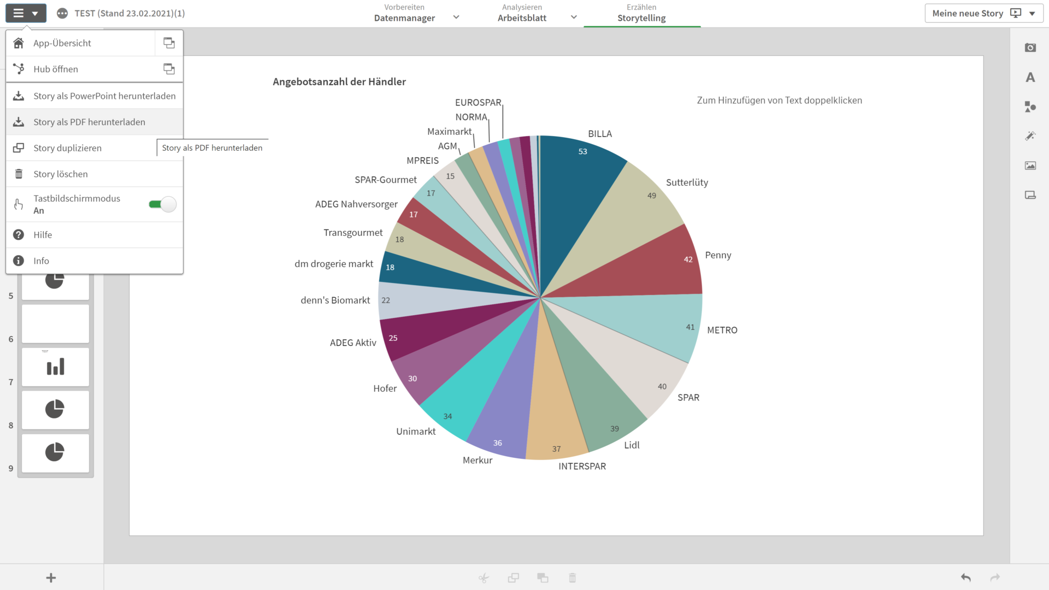Click the chart title Angebotsanzahl der Händler
Viewport: 1049px width, 590px height.
tap(339, 82)
